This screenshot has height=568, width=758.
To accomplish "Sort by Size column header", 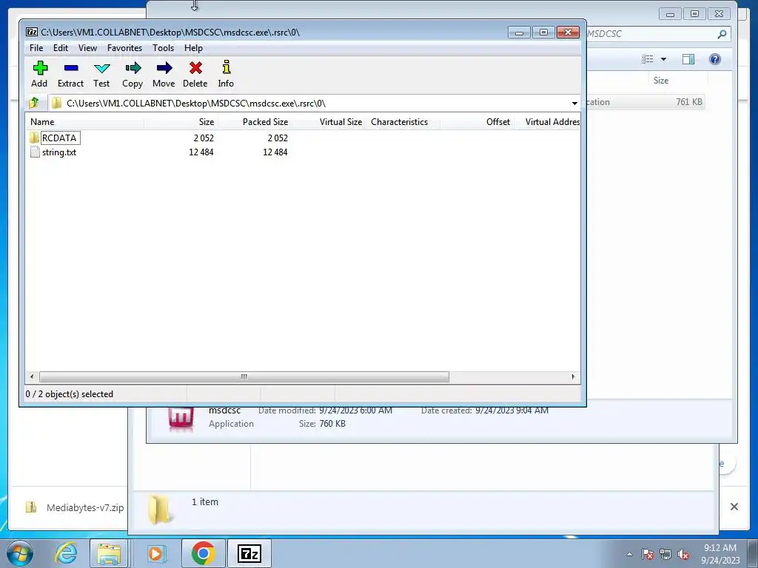I will [x=181, y=122].
